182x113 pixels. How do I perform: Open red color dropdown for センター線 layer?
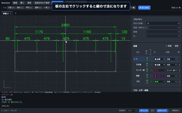[x=160, y=70]
